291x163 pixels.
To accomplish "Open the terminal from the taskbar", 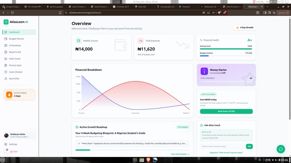I will (x=135, y=160).
